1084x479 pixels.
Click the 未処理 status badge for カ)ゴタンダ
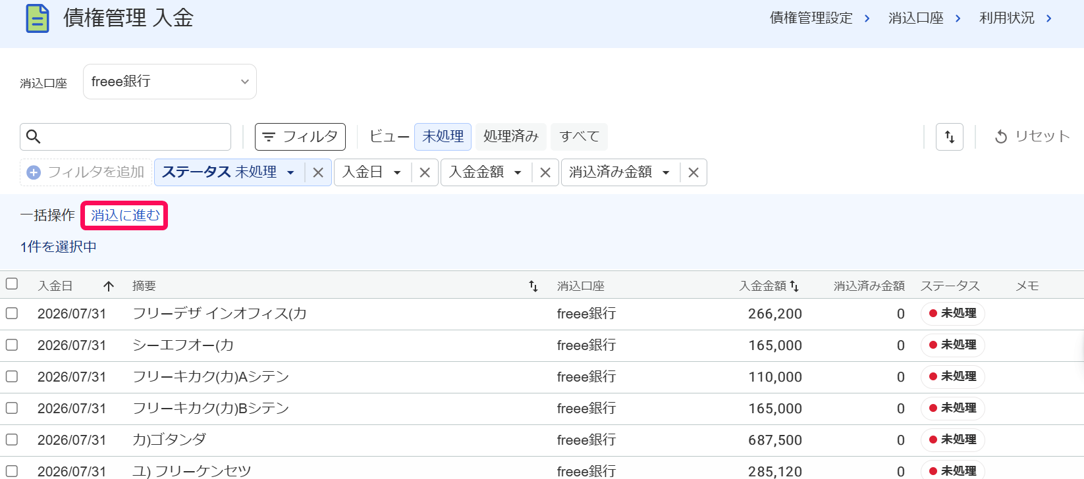tap(953, 440)
